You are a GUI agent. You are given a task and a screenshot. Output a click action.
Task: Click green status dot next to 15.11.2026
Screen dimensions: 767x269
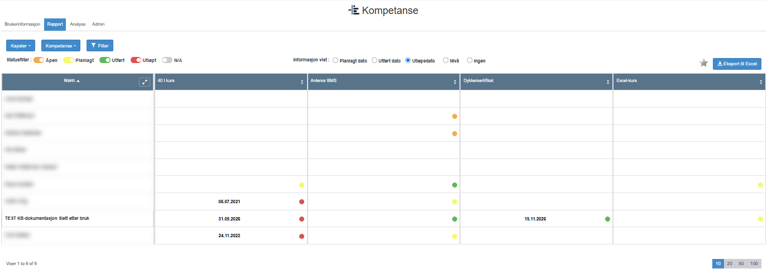point(607,219)
